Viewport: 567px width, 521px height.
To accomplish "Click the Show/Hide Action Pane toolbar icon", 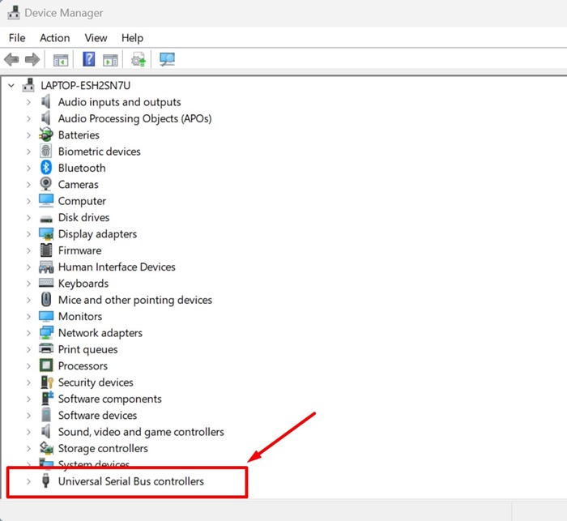I will 110,59.
